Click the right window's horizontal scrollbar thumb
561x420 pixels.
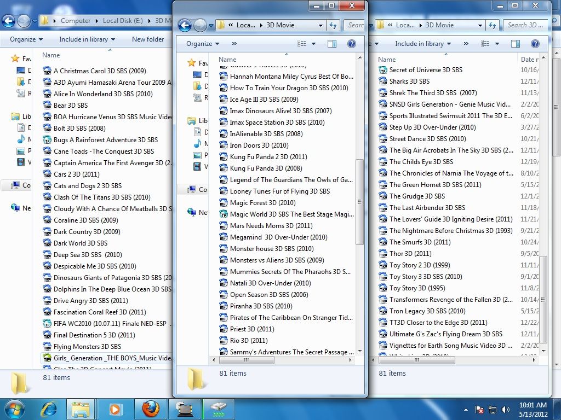pos(416,360)
